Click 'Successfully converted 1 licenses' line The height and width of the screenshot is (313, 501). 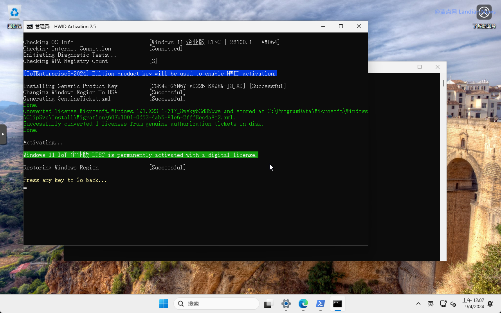pyautogui.click(x=143, y=124)
